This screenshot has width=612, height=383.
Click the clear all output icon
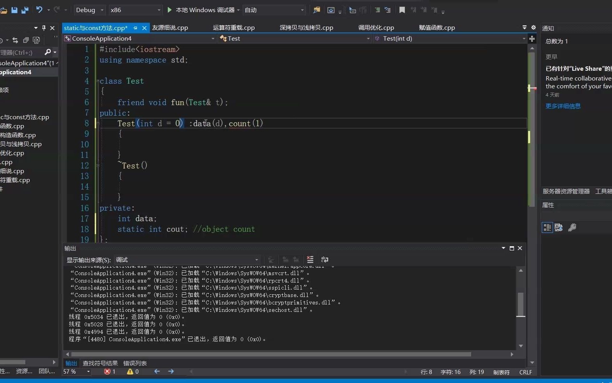click(x=310, y=260)
